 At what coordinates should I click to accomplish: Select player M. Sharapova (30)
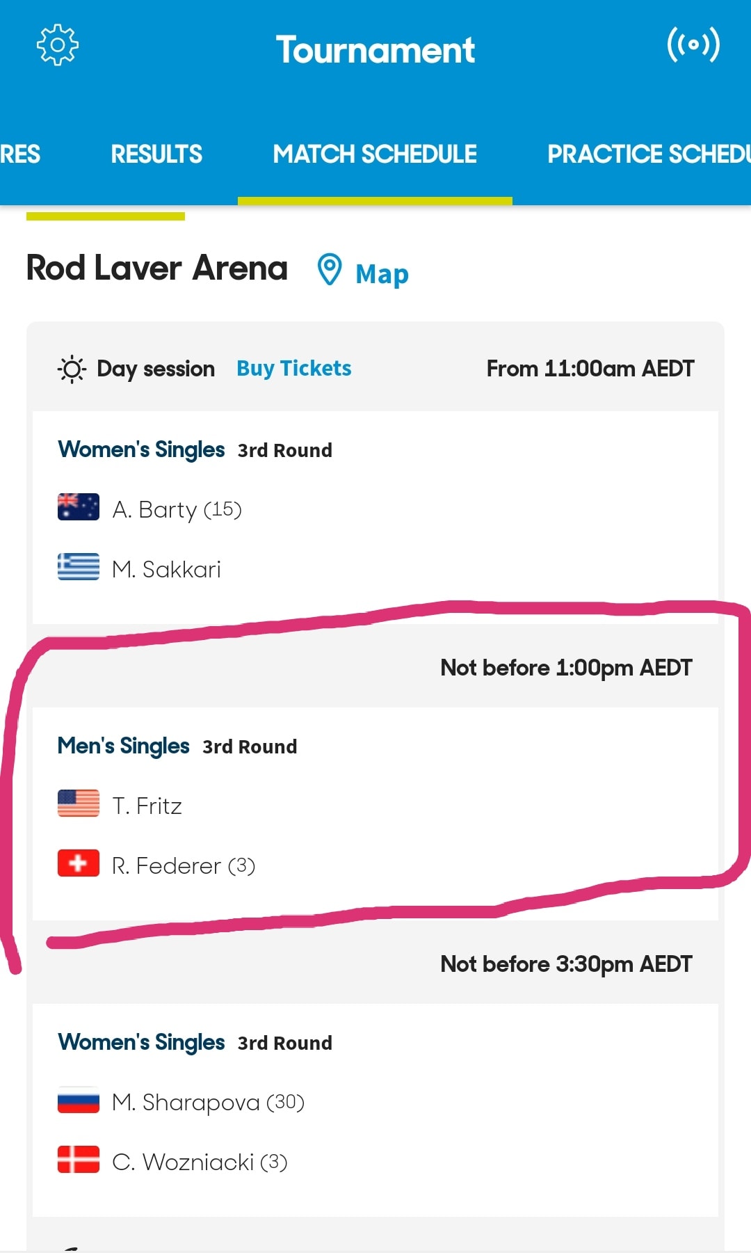[x=209, y=1102]
